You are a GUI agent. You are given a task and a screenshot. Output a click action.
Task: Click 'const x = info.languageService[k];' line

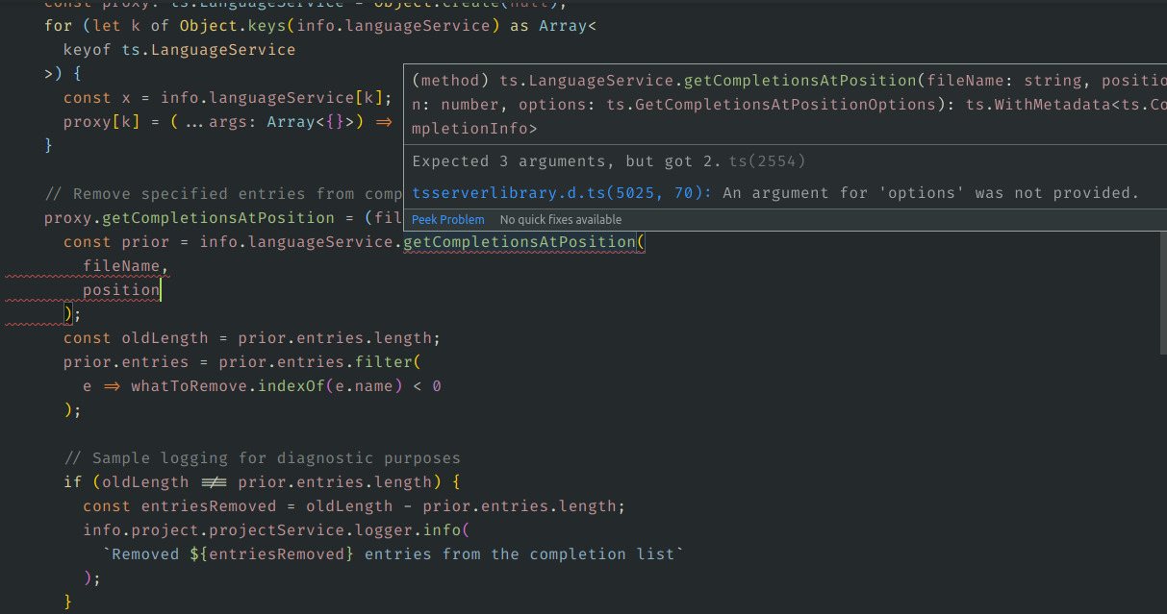click(228, 98)
